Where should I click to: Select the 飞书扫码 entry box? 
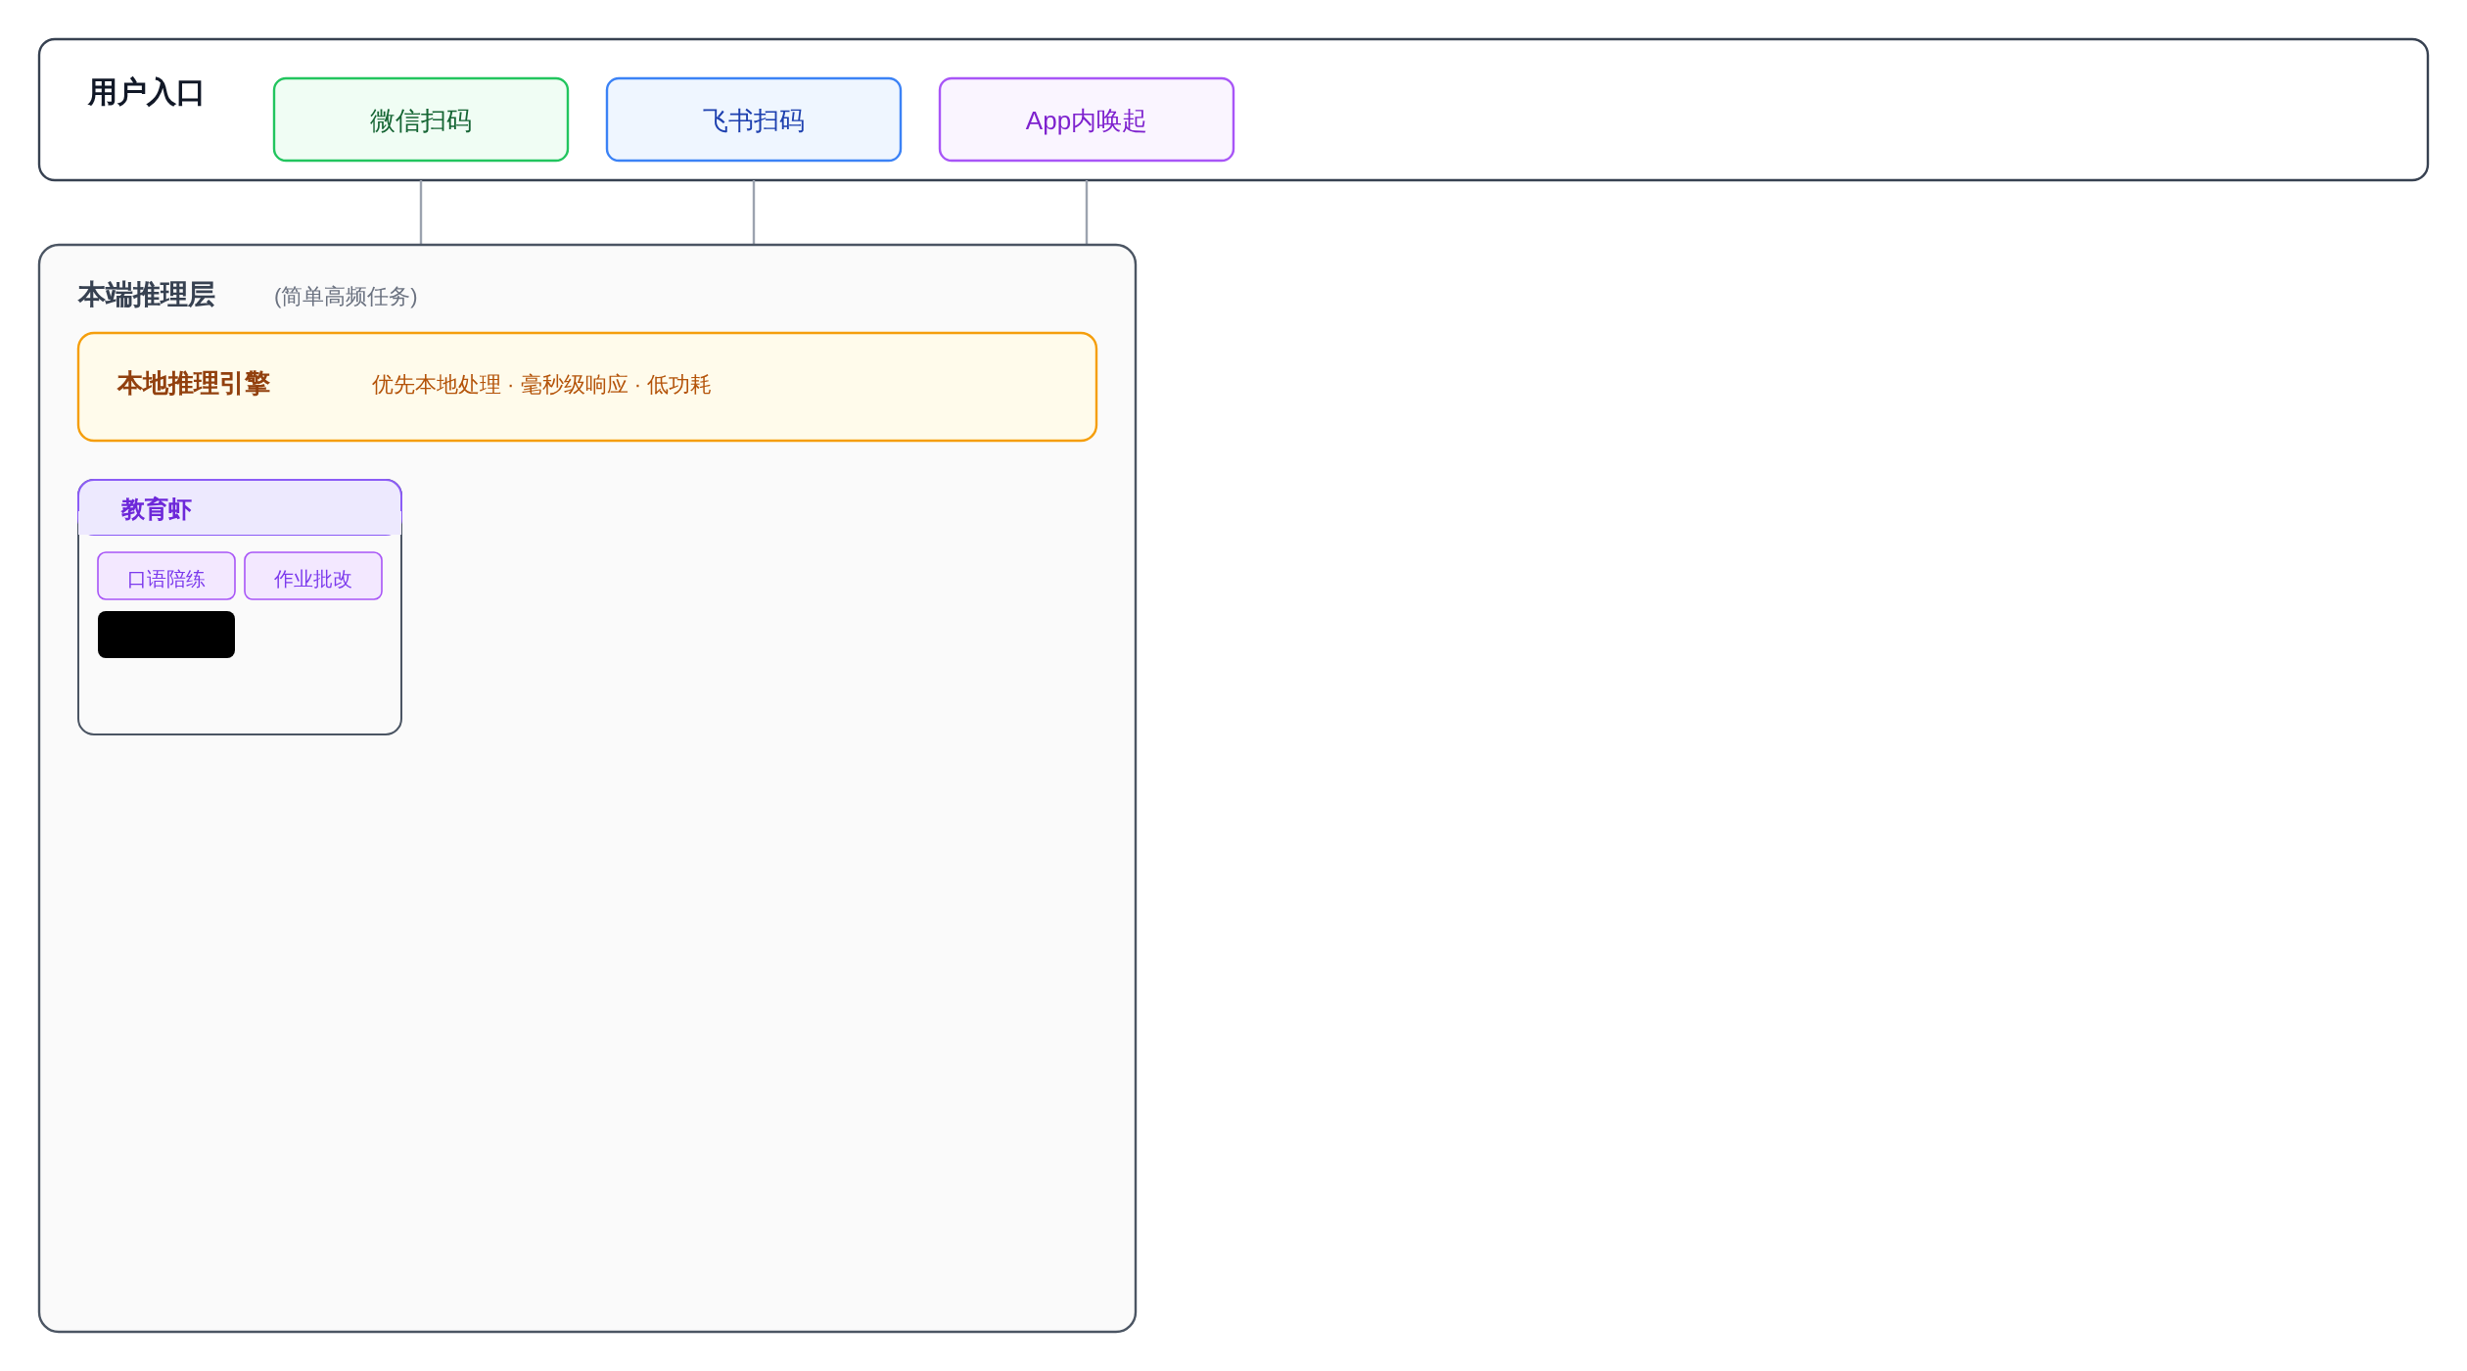(x=753, y=119)
